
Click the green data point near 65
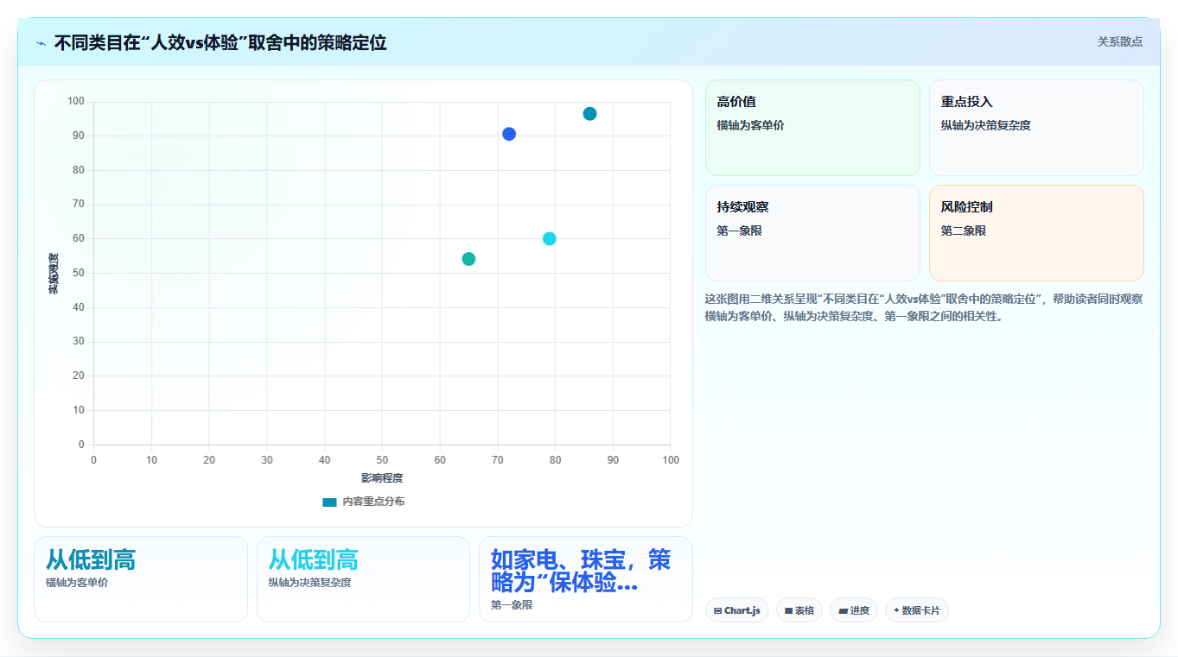point(468,259)
